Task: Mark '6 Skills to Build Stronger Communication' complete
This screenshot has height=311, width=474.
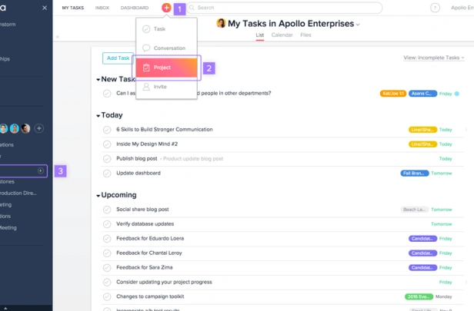Action: pos(107,130)
